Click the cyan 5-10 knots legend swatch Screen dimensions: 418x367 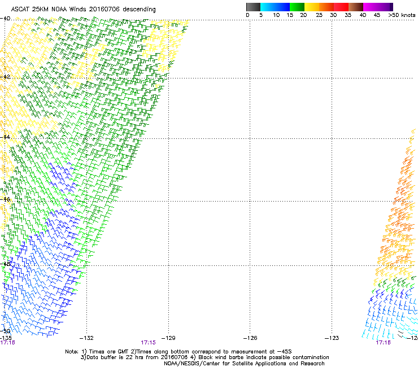tap(268, 7)
